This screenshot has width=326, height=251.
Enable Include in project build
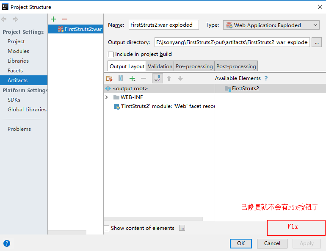click(111, 54)
